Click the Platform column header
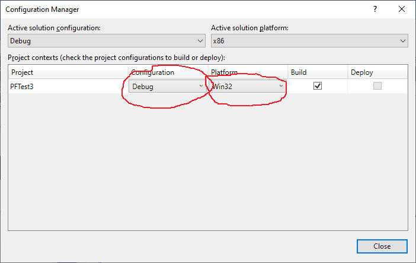 [x=225, y=72]
